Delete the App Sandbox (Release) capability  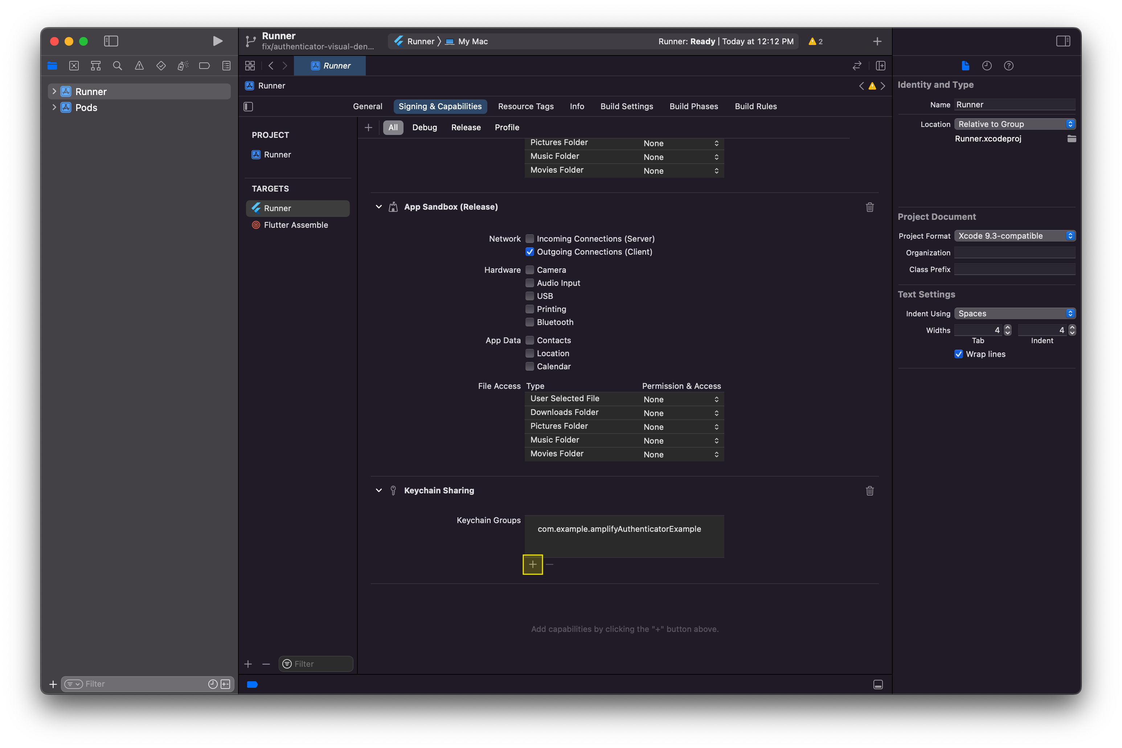tap(869, 207)
